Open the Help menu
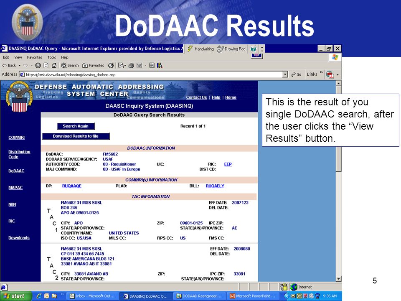This screenshot has width=401, height=301. point(64,57)
